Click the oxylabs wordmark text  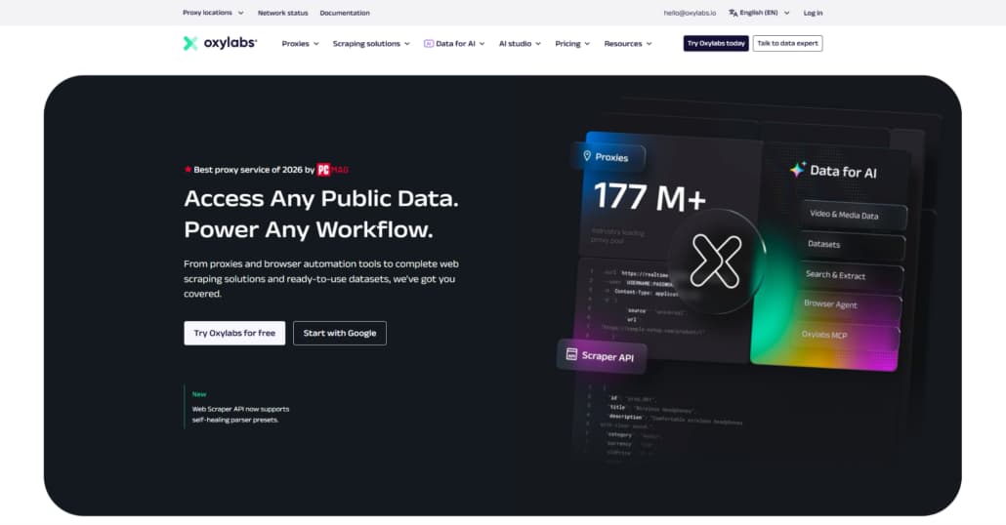[x=231, y=43]
